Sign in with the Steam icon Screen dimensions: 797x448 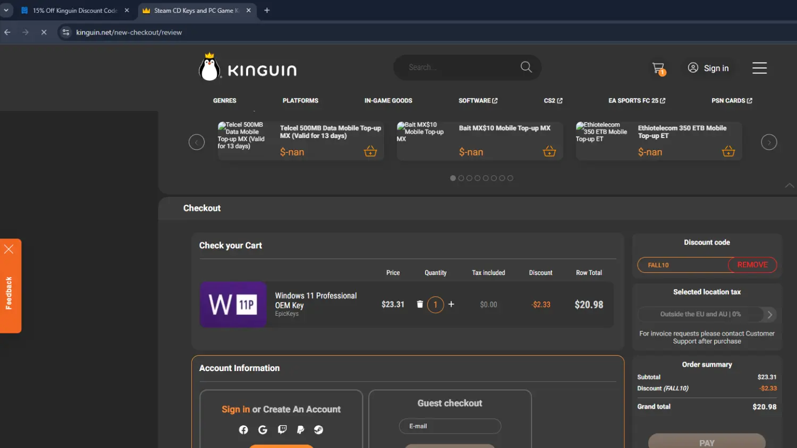(319, 430)
